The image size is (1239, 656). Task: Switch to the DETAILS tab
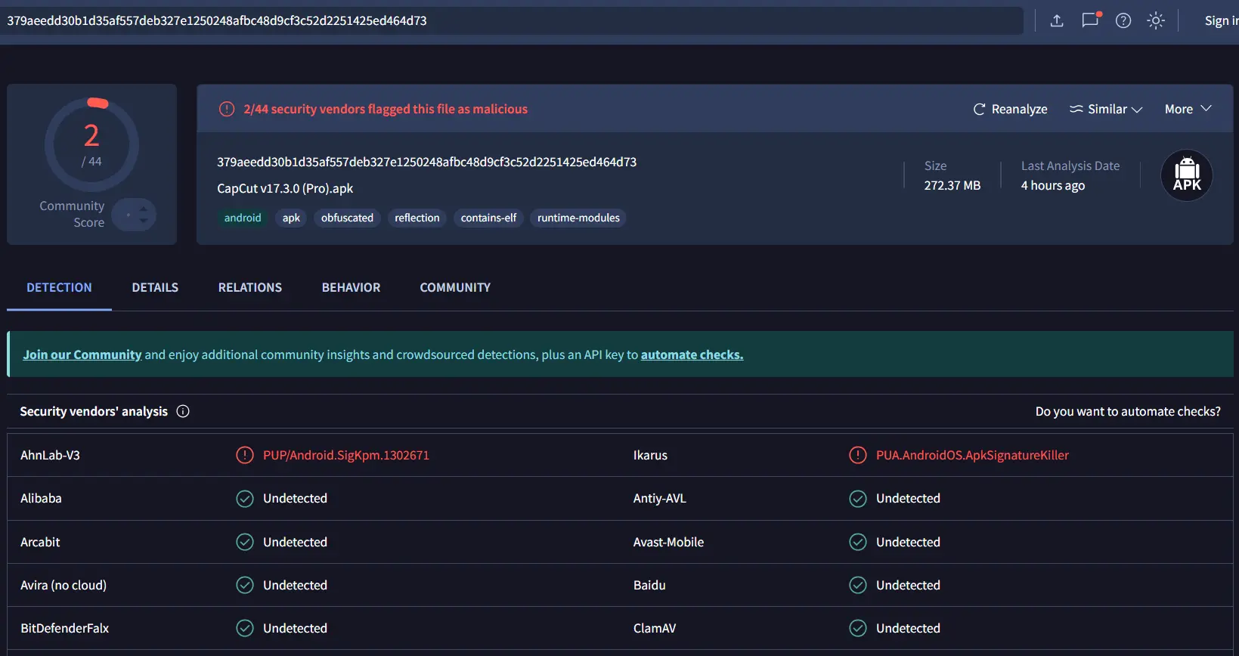(x=155, y=287)
